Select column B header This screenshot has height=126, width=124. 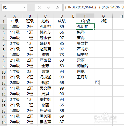(x=30, y=16)
